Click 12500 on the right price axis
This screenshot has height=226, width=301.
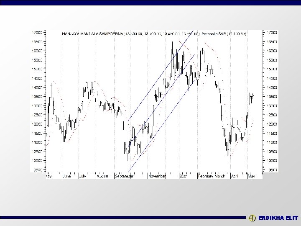click(272, 115)
